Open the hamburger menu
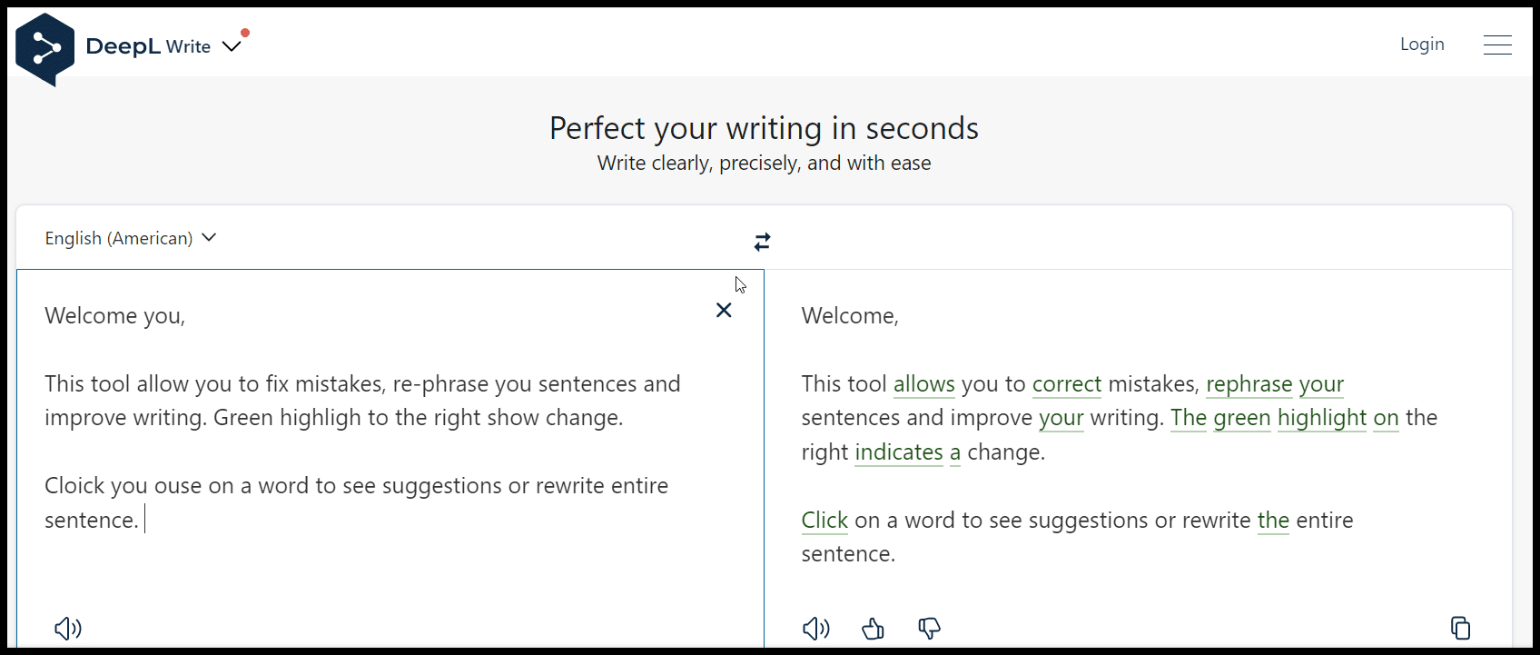This screenshot has height=655, width=1540. [1497, 45]
